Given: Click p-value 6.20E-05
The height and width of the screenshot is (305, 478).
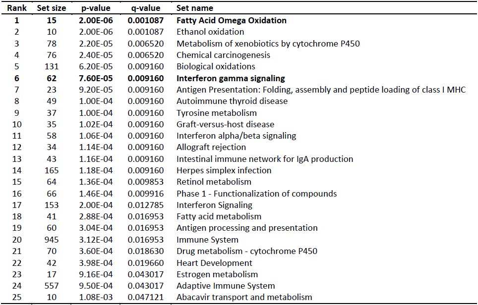Looking at the screenshot, I should point(96,66).
